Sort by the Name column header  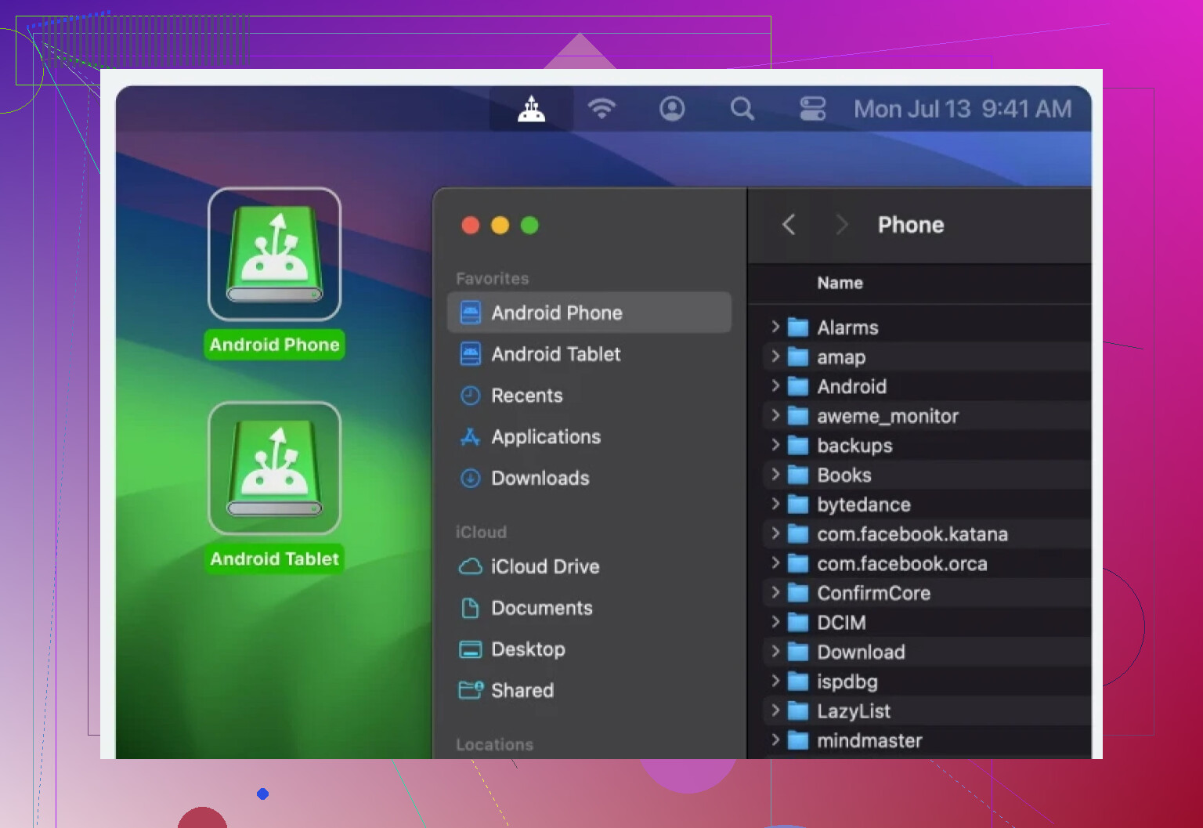coord(840,283)
